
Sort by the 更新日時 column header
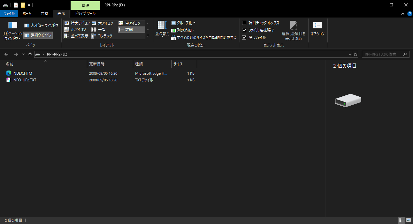click(110, 64)
